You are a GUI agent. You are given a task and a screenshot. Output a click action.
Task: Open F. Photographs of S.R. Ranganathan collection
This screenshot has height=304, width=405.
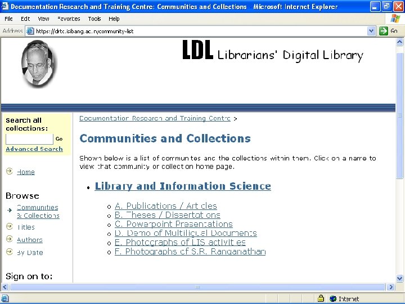[190, 252]
